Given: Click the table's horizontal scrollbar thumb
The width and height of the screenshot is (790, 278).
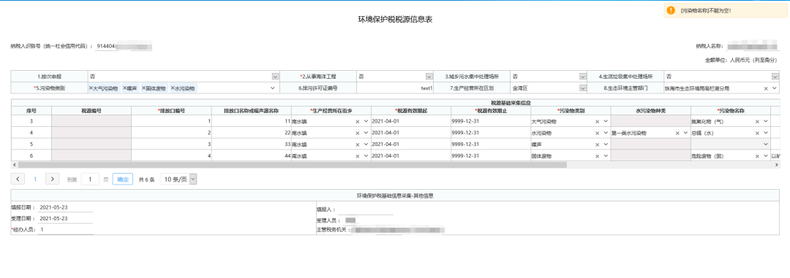Looking at the screenshot, I should (291, 165).
